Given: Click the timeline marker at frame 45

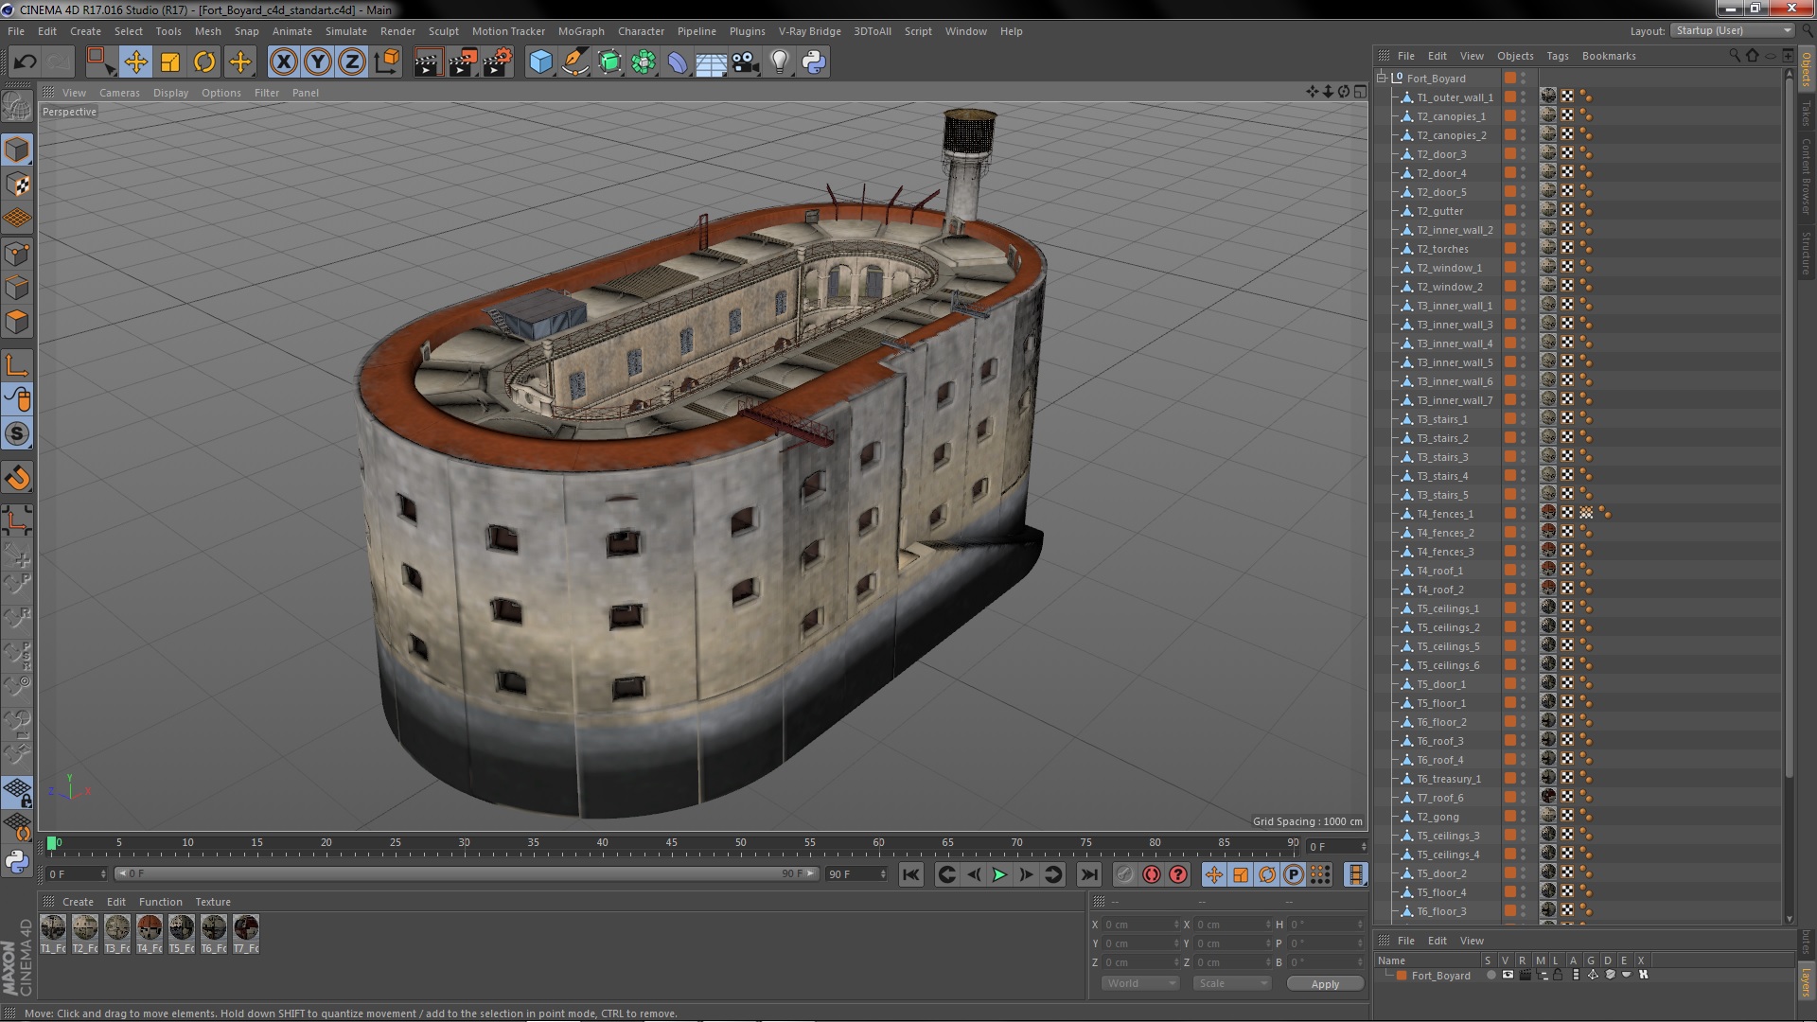Looking at the screenshot, I should click(x=671, y=845).
